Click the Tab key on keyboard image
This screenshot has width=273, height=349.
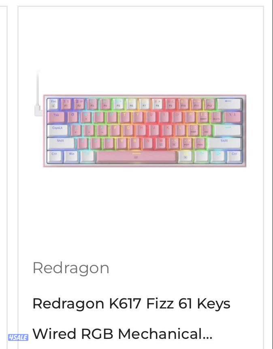coord(56,117)
